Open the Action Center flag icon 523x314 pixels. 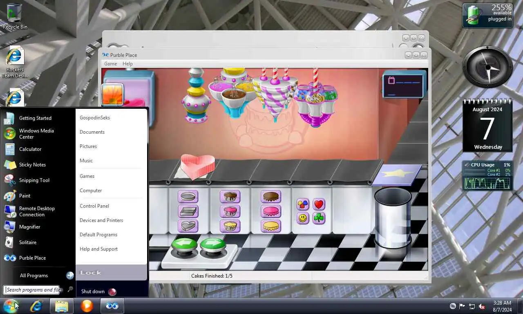[x=462, y=306]
